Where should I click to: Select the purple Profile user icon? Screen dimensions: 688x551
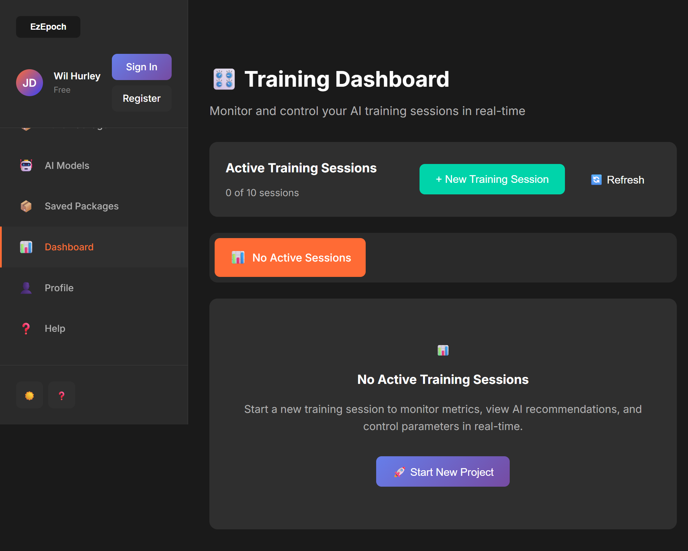click(26, 287)
